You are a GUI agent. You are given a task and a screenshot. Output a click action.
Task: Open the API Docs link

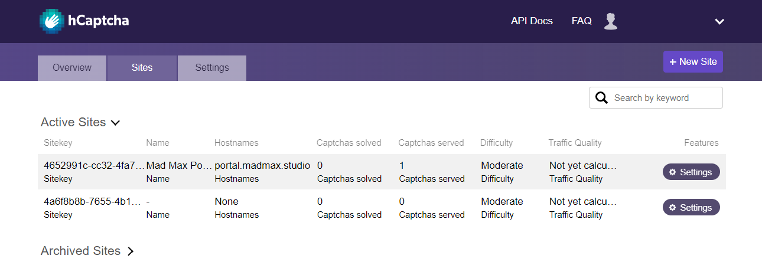coord(532,21)
